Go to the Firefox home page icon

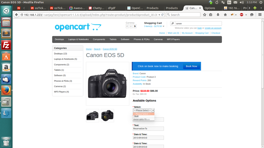(225, 15)
